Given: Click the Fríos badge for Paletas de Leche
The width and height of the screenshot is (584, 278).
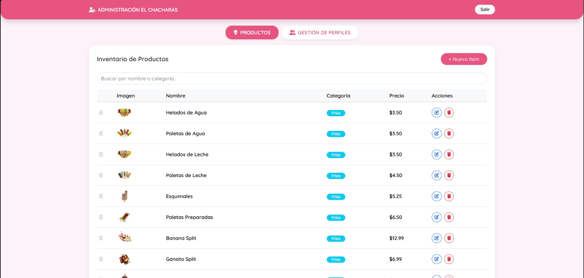Looking at the screenshot, I should pos(336,176).
